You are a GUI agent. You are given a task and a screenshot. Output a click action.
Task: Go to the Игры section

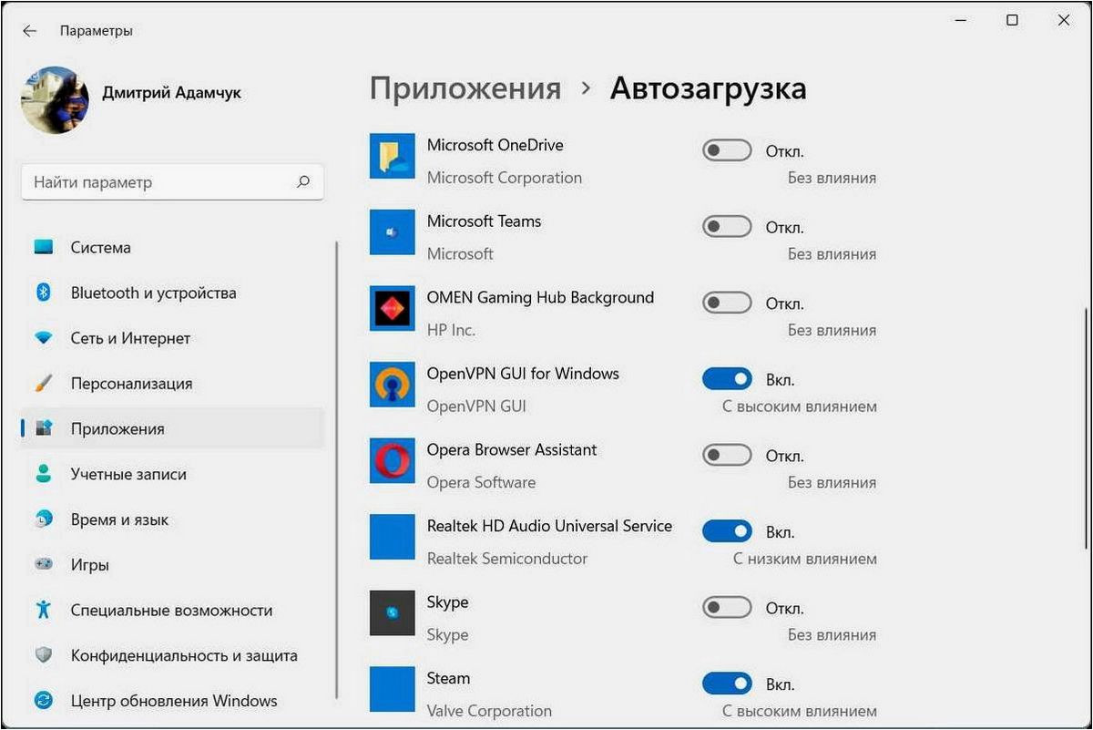[x=172, y=565]
